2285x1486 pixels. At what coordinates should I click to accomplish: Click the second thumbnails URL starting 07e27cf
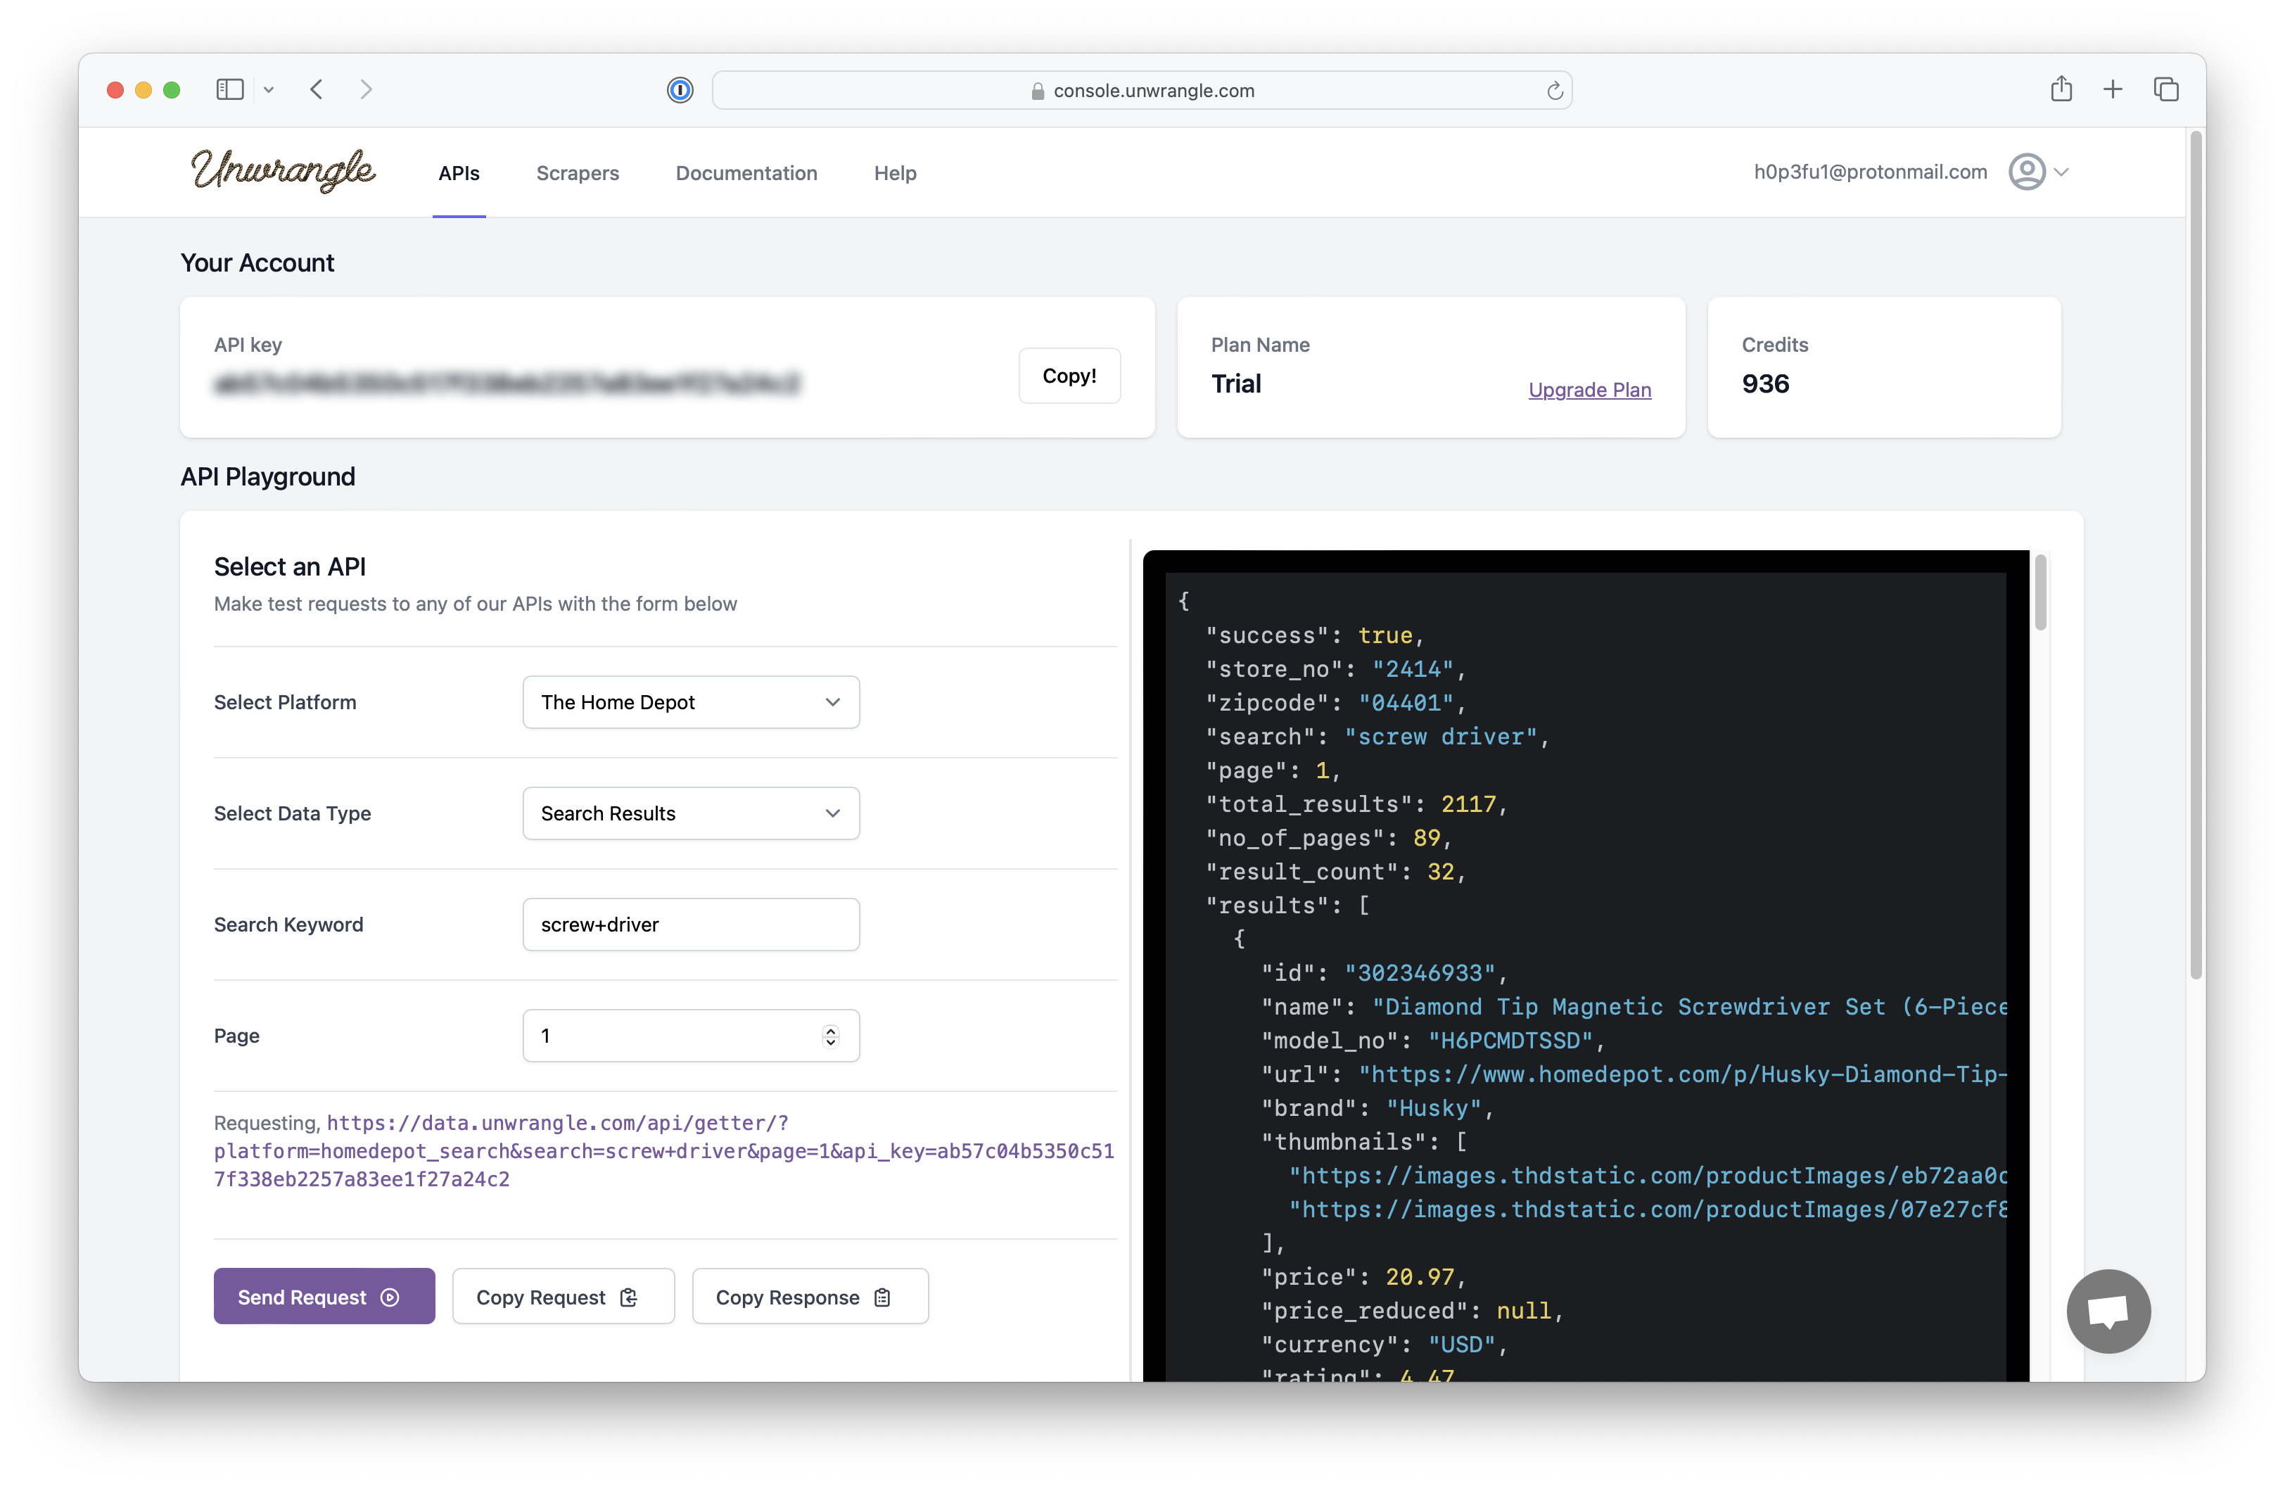pyautogui.click(x=1648, y=1209)
